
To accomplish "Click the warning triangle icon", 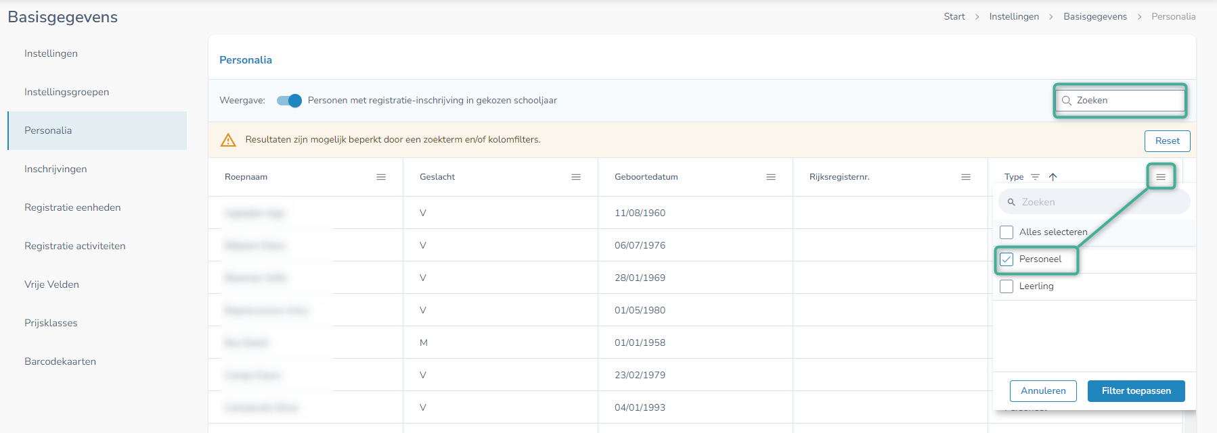I will (x=228, y=140).
